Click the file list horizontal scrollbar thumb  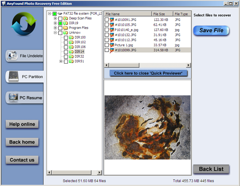124,65
